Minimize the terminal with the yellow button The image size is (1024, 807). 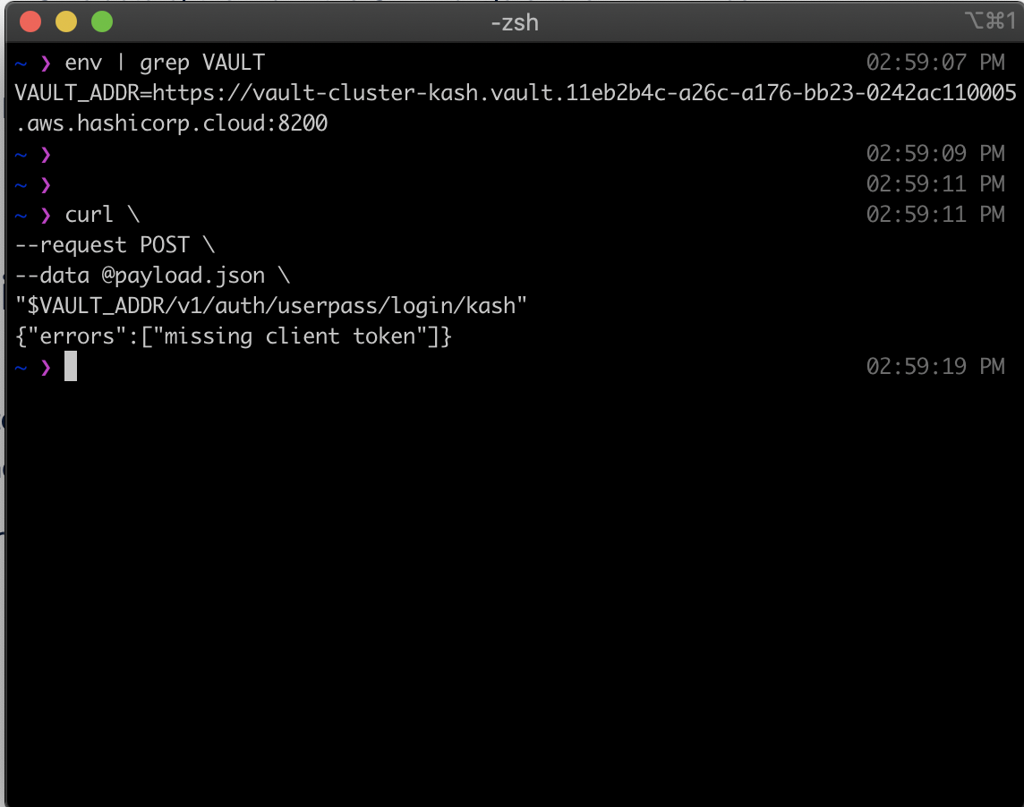66,21
